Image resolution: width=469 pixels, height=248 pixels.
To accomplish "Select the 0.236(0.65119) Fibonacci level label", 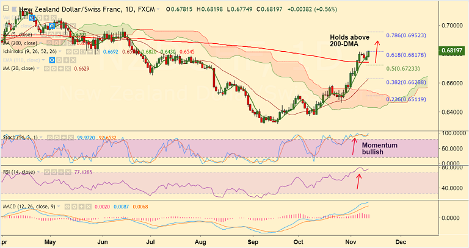I will [x=406, y=99].
